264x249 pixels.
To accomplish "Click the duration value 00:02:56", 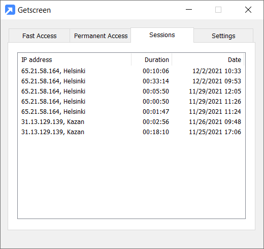I will tap(156, 122).
